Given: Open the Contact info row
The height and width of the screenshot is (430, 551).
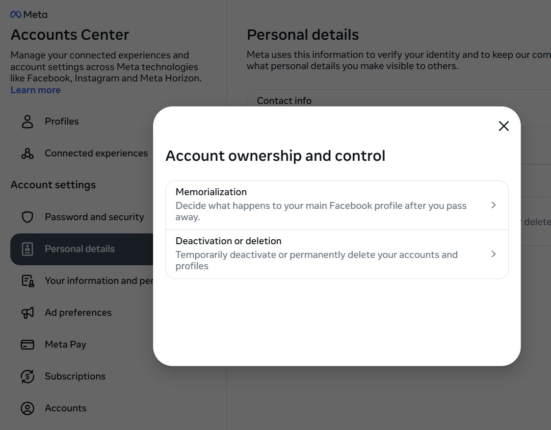Looking at the screenshot, I should pos(284,101).
